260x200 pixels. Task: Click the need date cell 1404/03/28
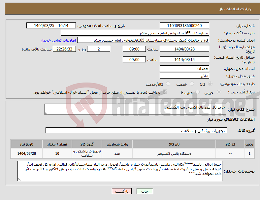tap(26, 153)
